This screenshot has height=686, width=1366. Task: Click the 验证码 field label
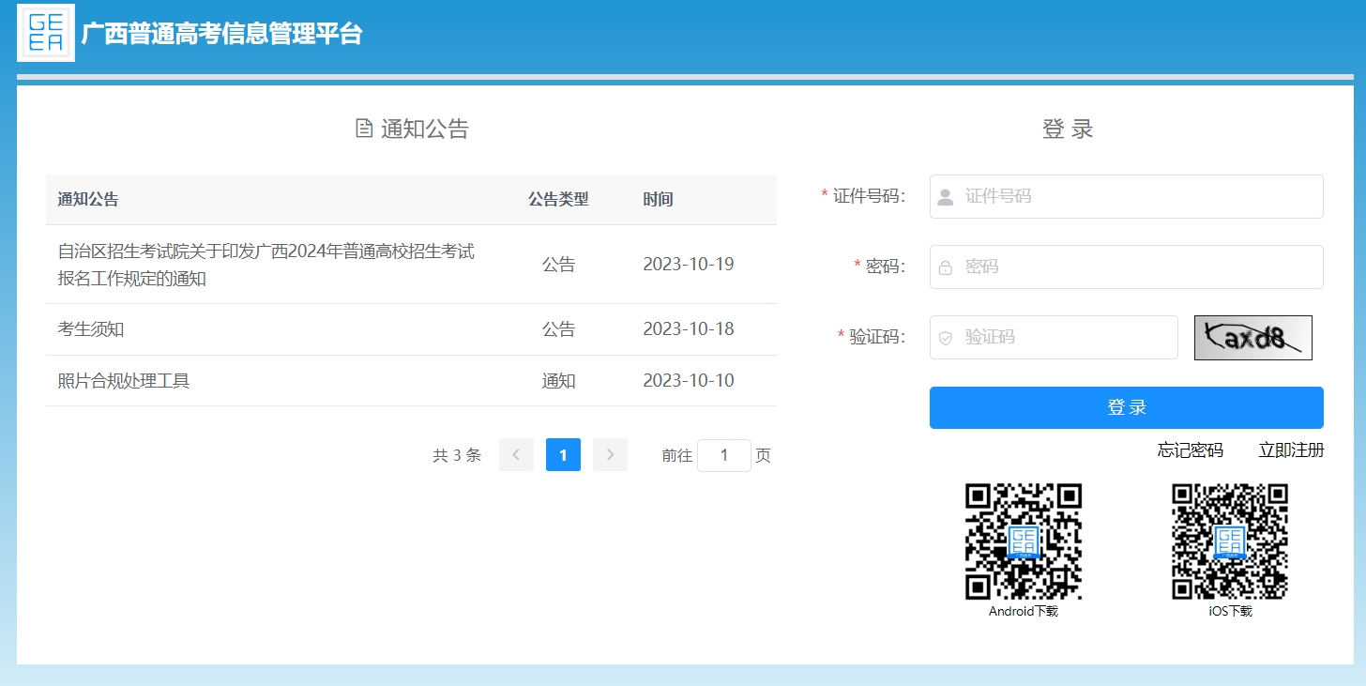coord(877,337)
